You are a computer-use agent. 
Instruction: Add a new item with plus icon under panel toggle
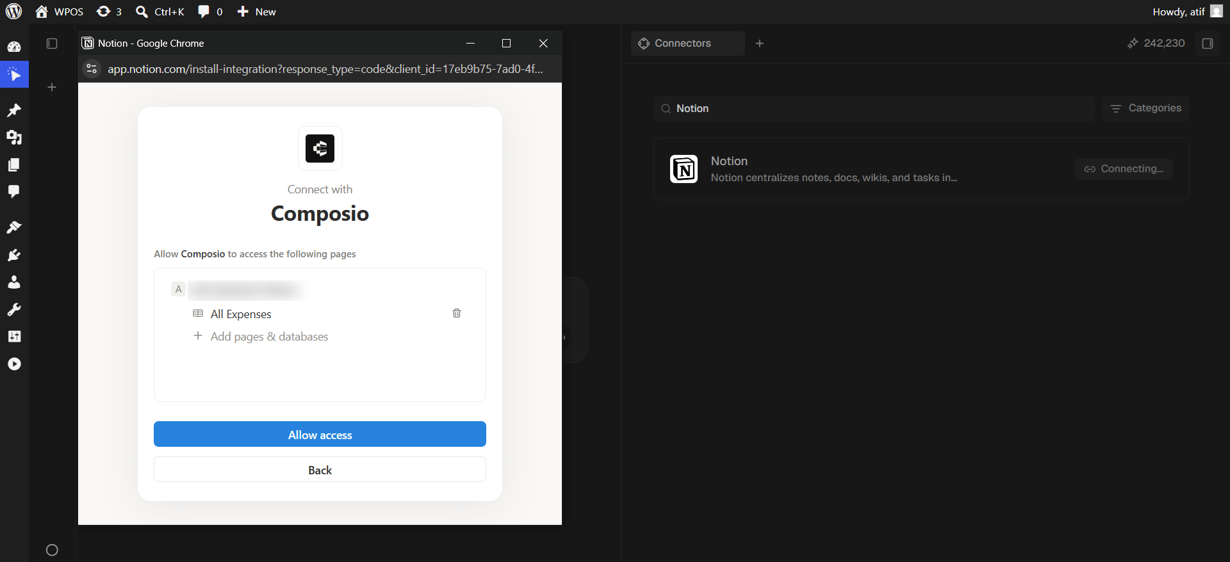click(x=52, y=87)
